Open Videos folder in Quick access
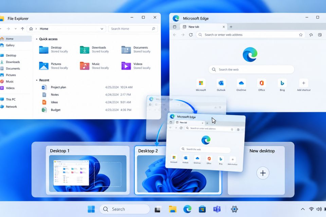 [136, 66]
